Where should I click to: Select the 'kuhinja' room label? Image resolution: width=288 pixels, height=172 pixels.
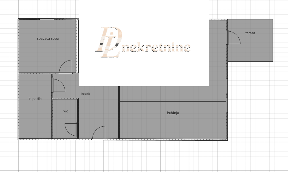click(173, 113)
